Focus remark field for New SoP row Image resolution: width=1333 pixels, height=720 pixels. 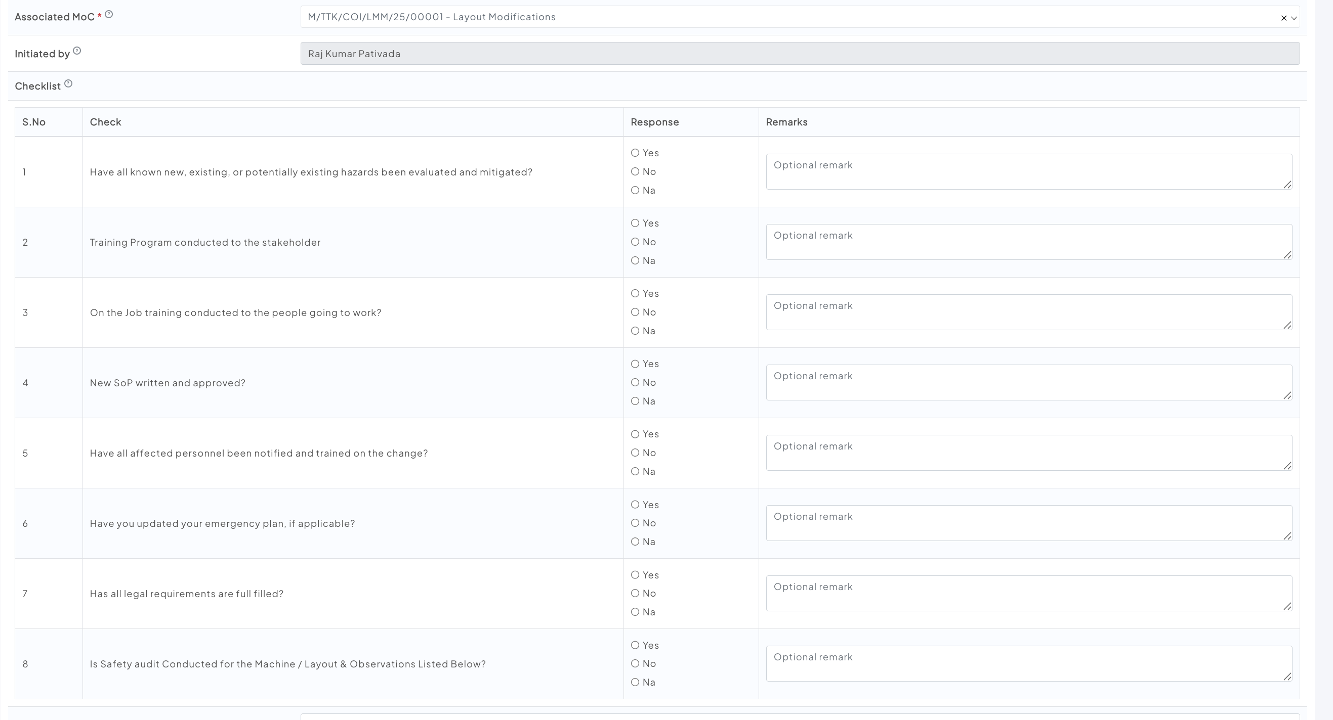pos(1028,382)
